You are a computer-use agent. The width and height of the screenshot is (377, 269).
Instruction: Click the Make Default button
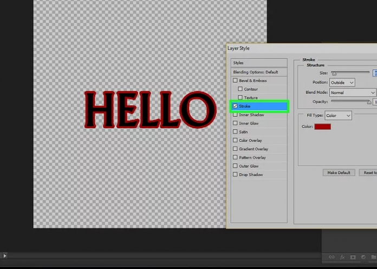click(339, 173)
